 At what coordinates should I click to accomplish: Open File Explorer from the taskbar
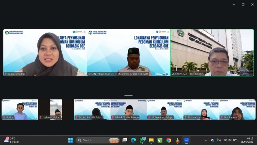click(151, 140)
